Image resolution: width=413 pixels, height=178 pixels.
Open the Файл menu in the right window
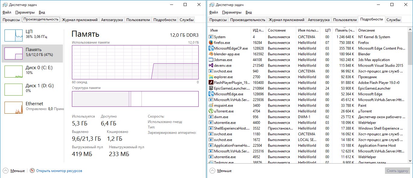point(213,12)
